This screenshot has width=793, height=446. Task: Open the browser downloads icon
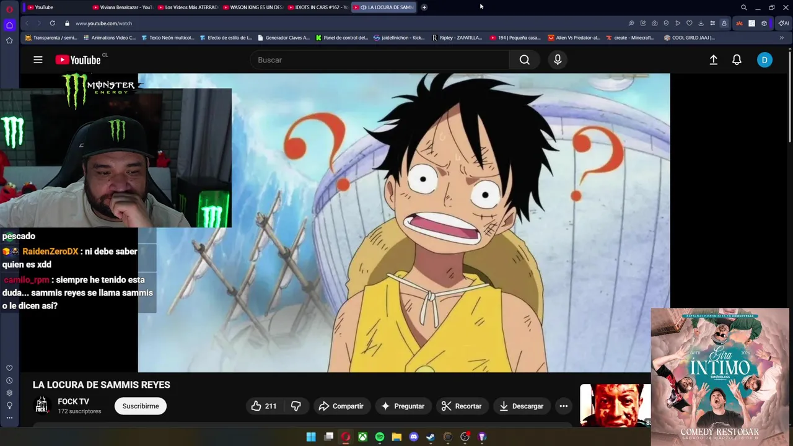(x=701, y=23)
